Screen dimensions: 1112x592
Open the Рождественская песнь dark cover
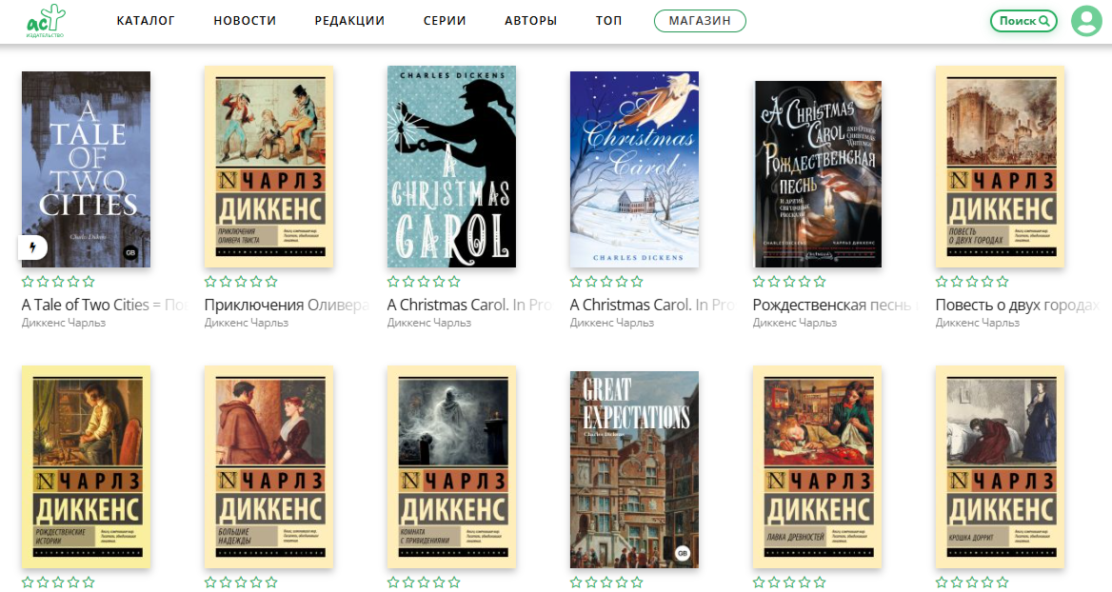pos(818,174)
